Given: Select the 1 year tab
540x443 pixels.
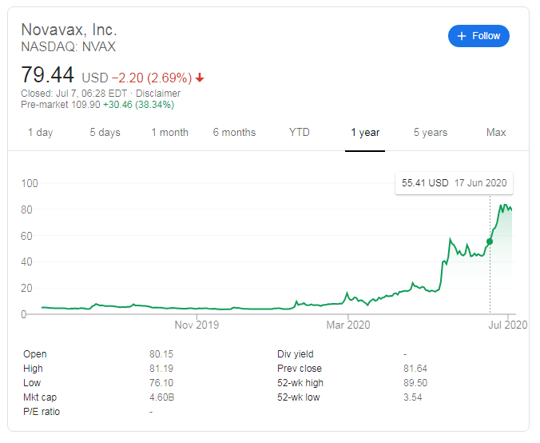Looking at the screenshot, I should pos(365,133).
